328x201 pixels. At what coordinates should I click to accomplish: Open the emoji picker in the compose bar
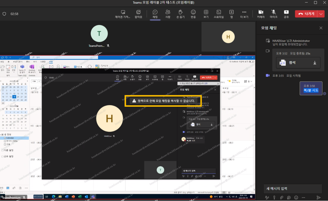pos(296,198)
